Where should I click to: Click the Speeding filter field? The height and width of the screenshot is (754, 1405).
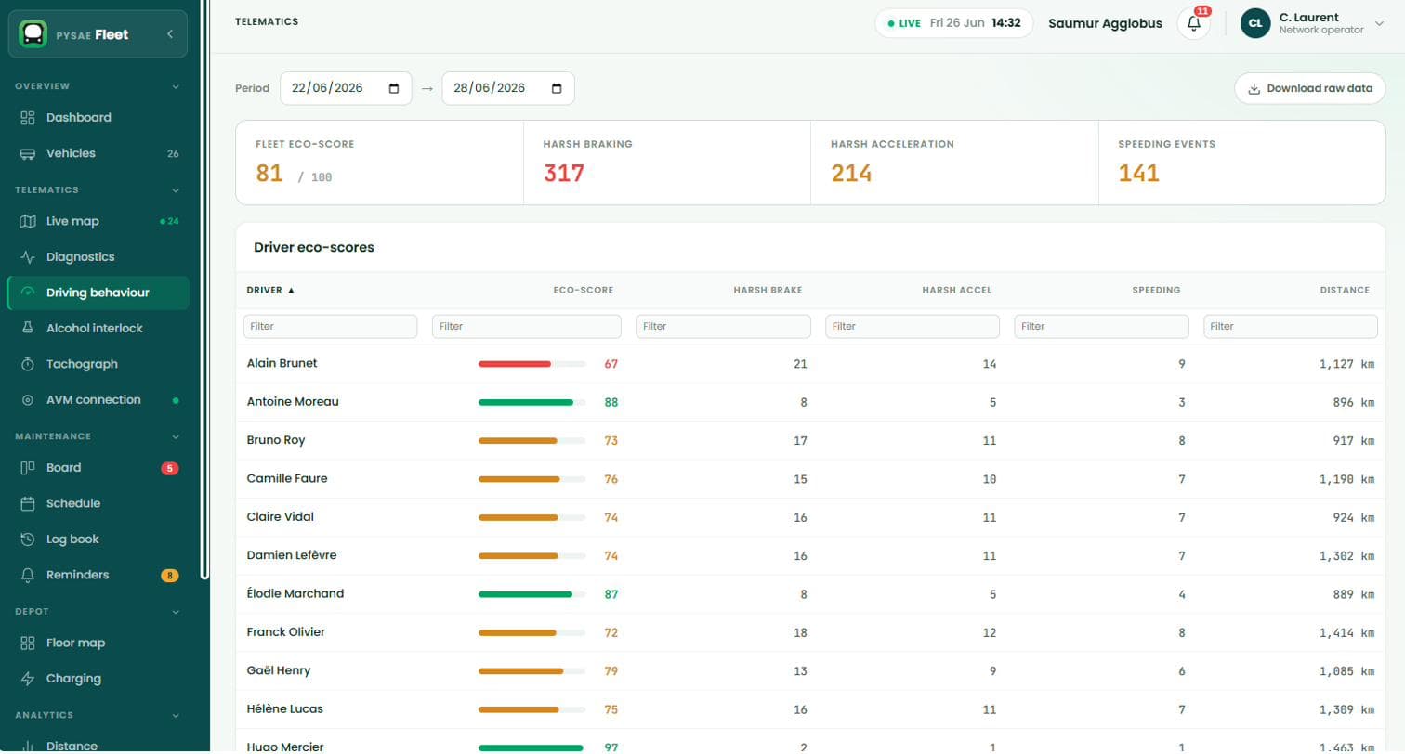pos(1101,326)
